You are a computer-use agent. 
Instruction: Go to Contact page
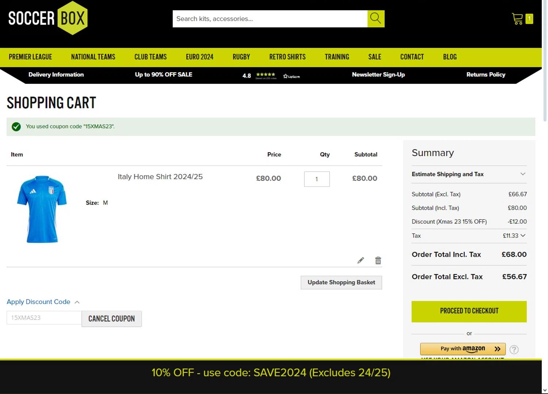(412, 57)
